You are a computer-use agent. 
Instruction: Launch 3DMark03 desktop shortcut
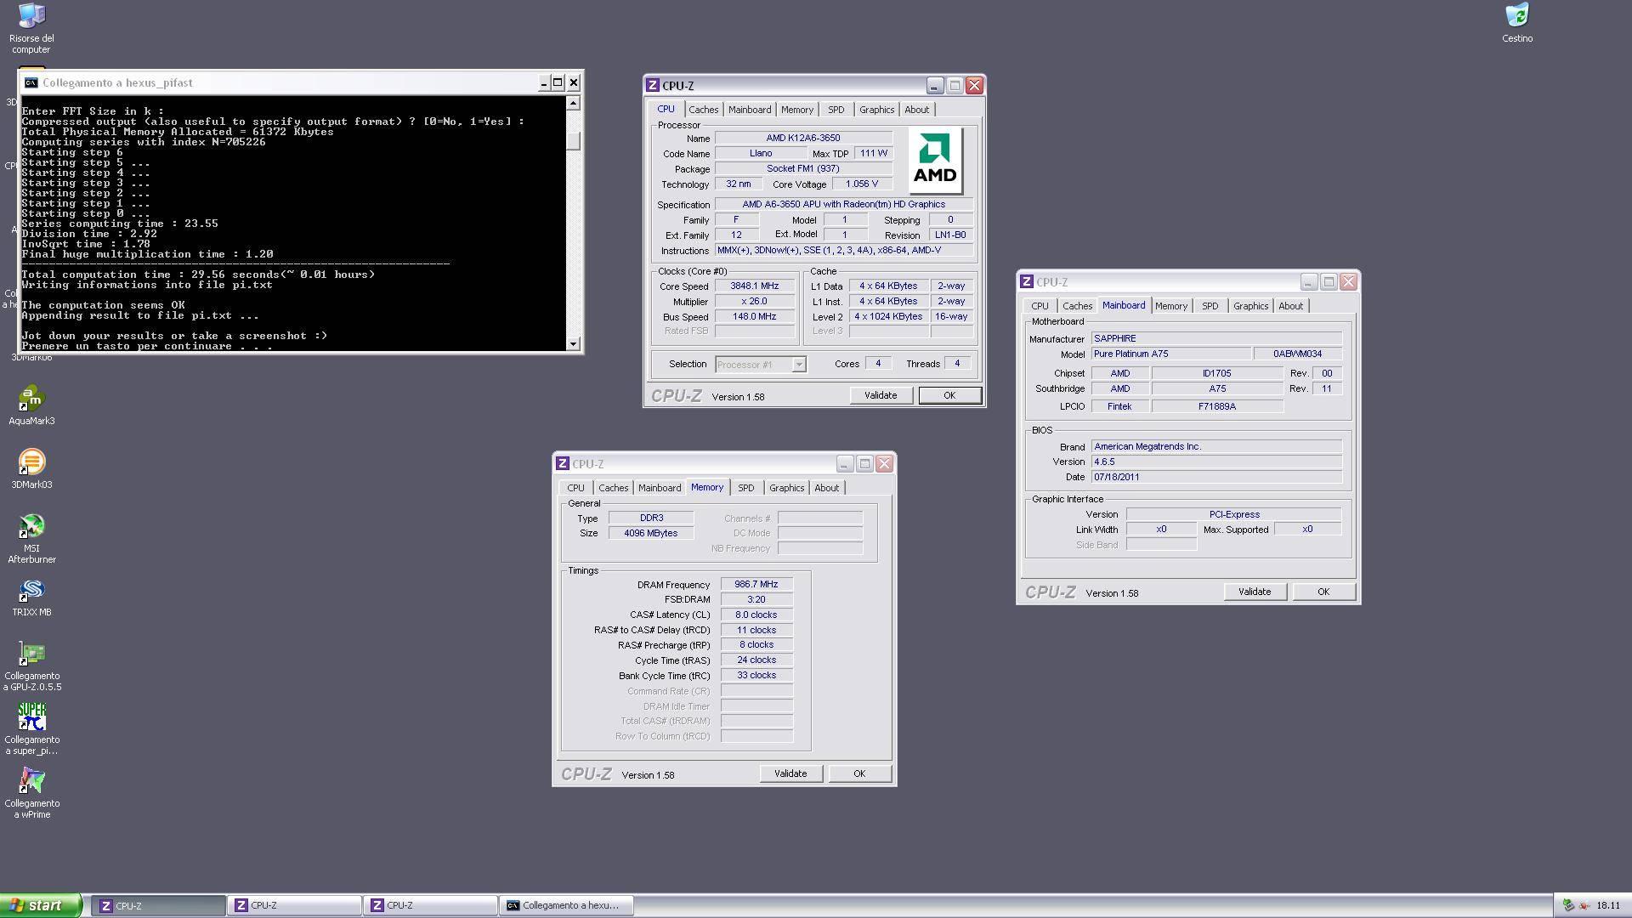31,469
